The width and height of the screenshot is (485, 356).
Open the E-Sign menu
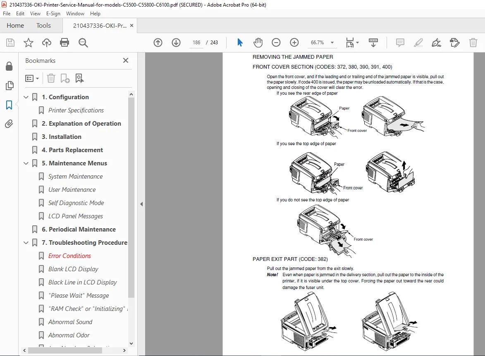point(53,14)
